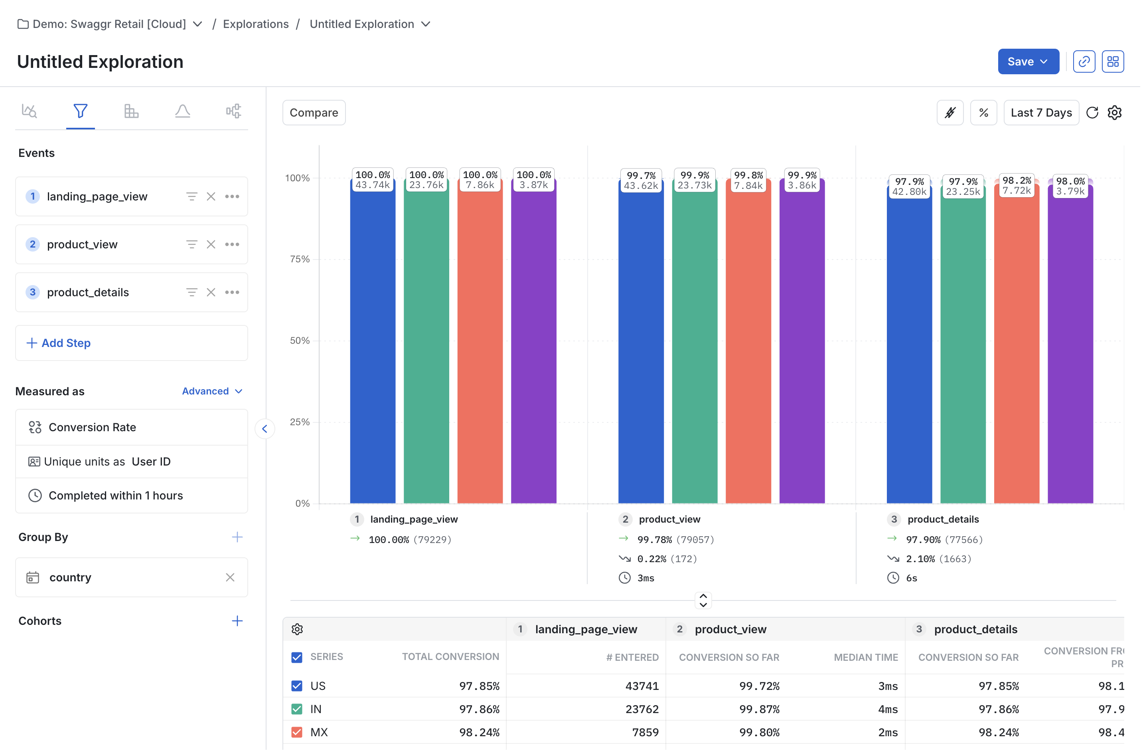Screen dimensions: 1141x753
Task: Open the Untitled Exploration breadcrumb dropdown
Action: [426, 24]
